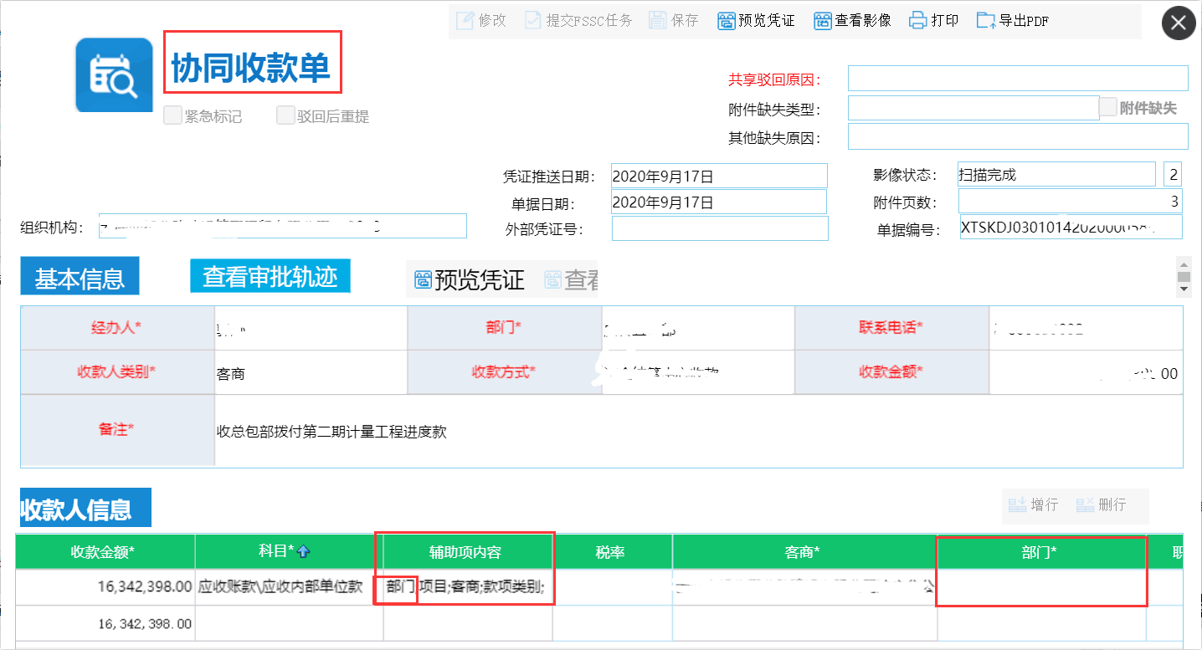This screenshot has height=650, width=1202.
Task: Click the 打印 printer icon
Action: 919,21
